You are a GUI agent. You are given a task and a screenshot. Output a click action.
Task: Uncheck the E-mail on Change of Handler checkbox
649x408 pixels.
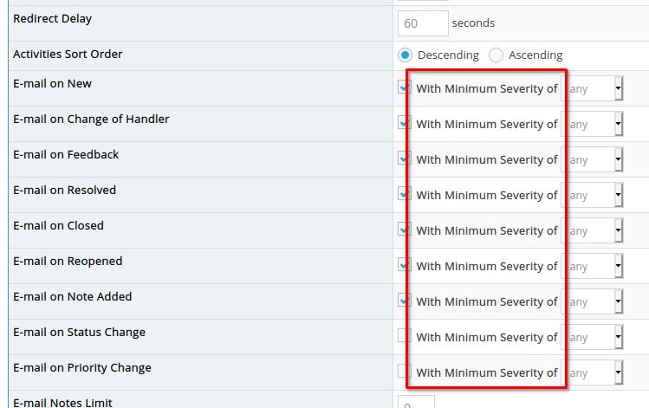pos(403,123)
